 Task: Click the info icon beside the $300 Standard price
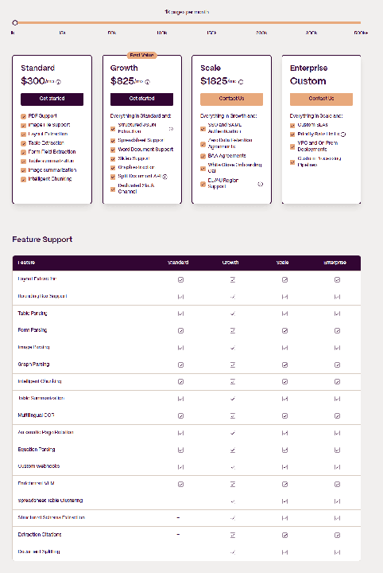[58, 82]
